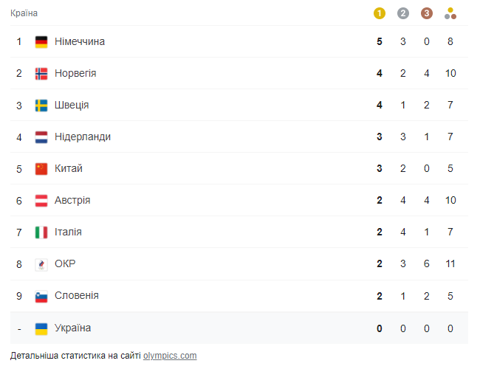Screen dimensions: 480x369
Task: Click the silver medal column icon
Action: click(402, 13)
